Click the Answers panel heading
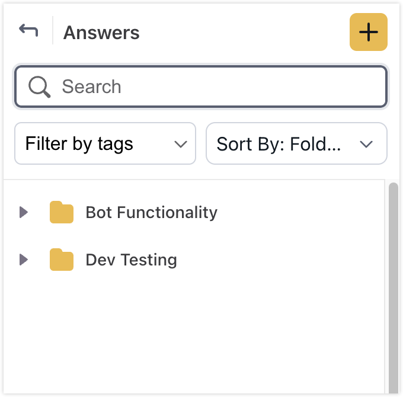403x397 pixels. pyautogui.click(x=101, y=33)
